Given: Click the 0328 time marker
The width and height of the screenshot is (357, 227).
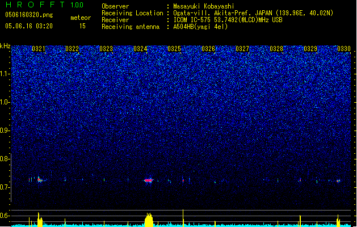Looking at the screenshot, I should [276, 49].
